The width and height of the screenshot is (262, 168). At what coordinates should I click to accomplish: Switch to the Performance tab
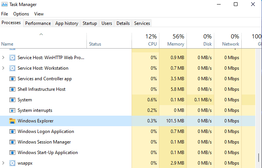[38, 23]
